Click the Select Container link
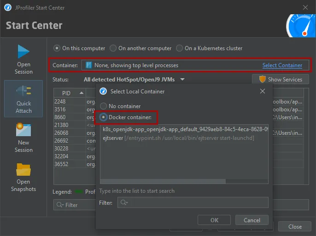Viewport: 316px width, 236px height. tap(282, 65)
